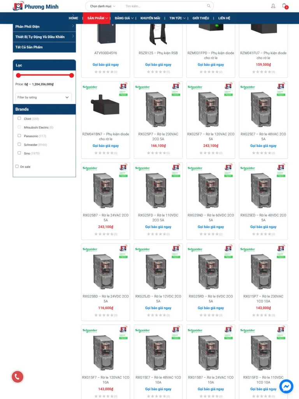Open the shopping cart icon
The width and height of the screenshot is (299, 399).
click(285, 5)
